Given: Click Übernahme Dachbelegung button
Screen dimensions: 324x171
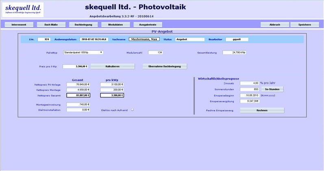Looking at the screenshot, I should coord(165,66).
